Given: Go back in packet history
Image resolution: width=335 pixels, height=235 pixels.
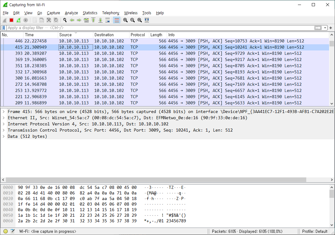Looking at the screenshot, I should pos(72,20).
